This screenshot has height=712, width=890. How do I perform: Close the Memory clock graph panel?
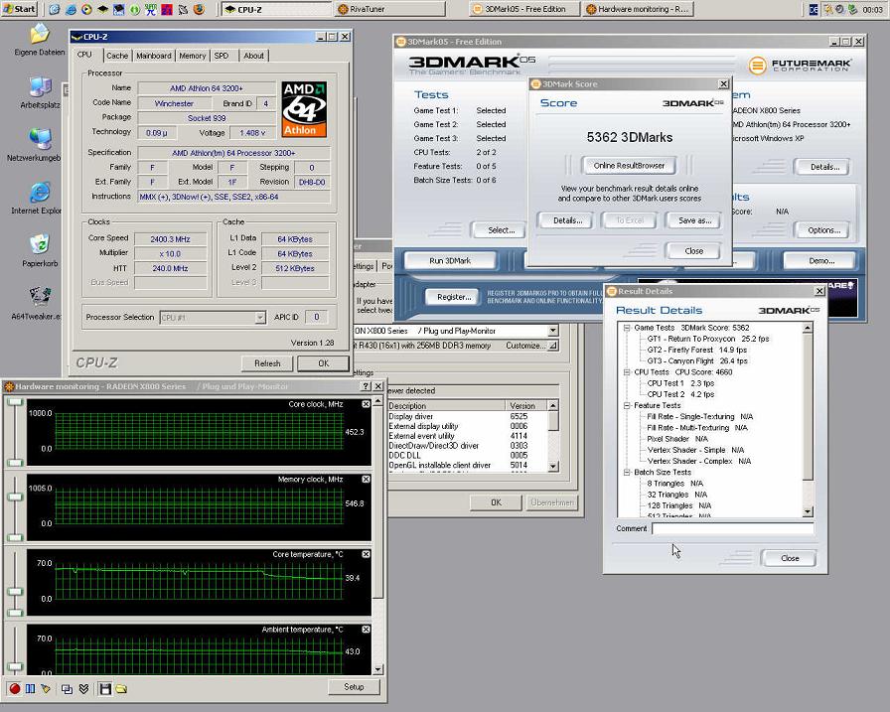367,480
